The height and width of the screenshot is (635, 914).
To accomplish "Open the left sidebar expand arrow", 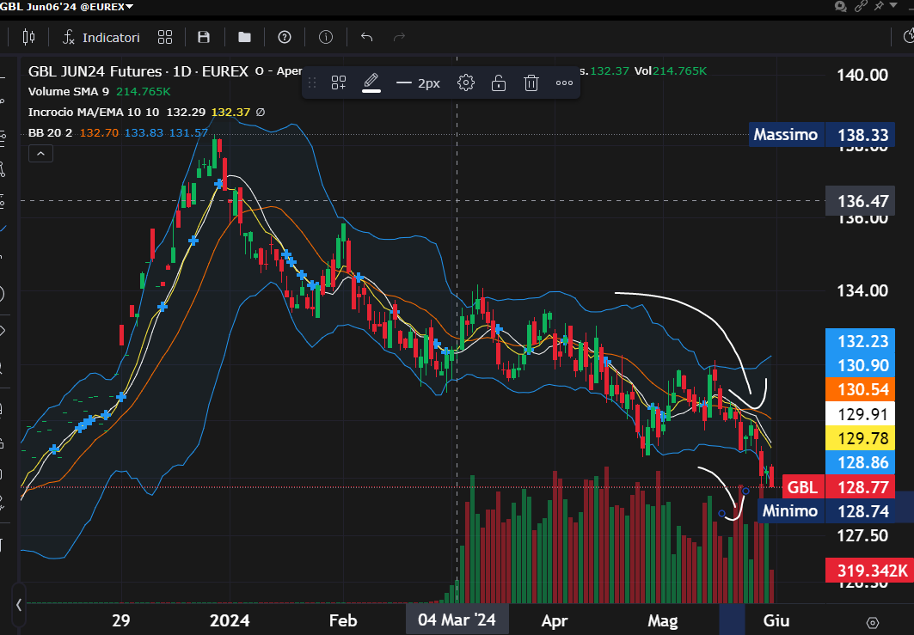I will pyautogui.click(x=19, y=604).
